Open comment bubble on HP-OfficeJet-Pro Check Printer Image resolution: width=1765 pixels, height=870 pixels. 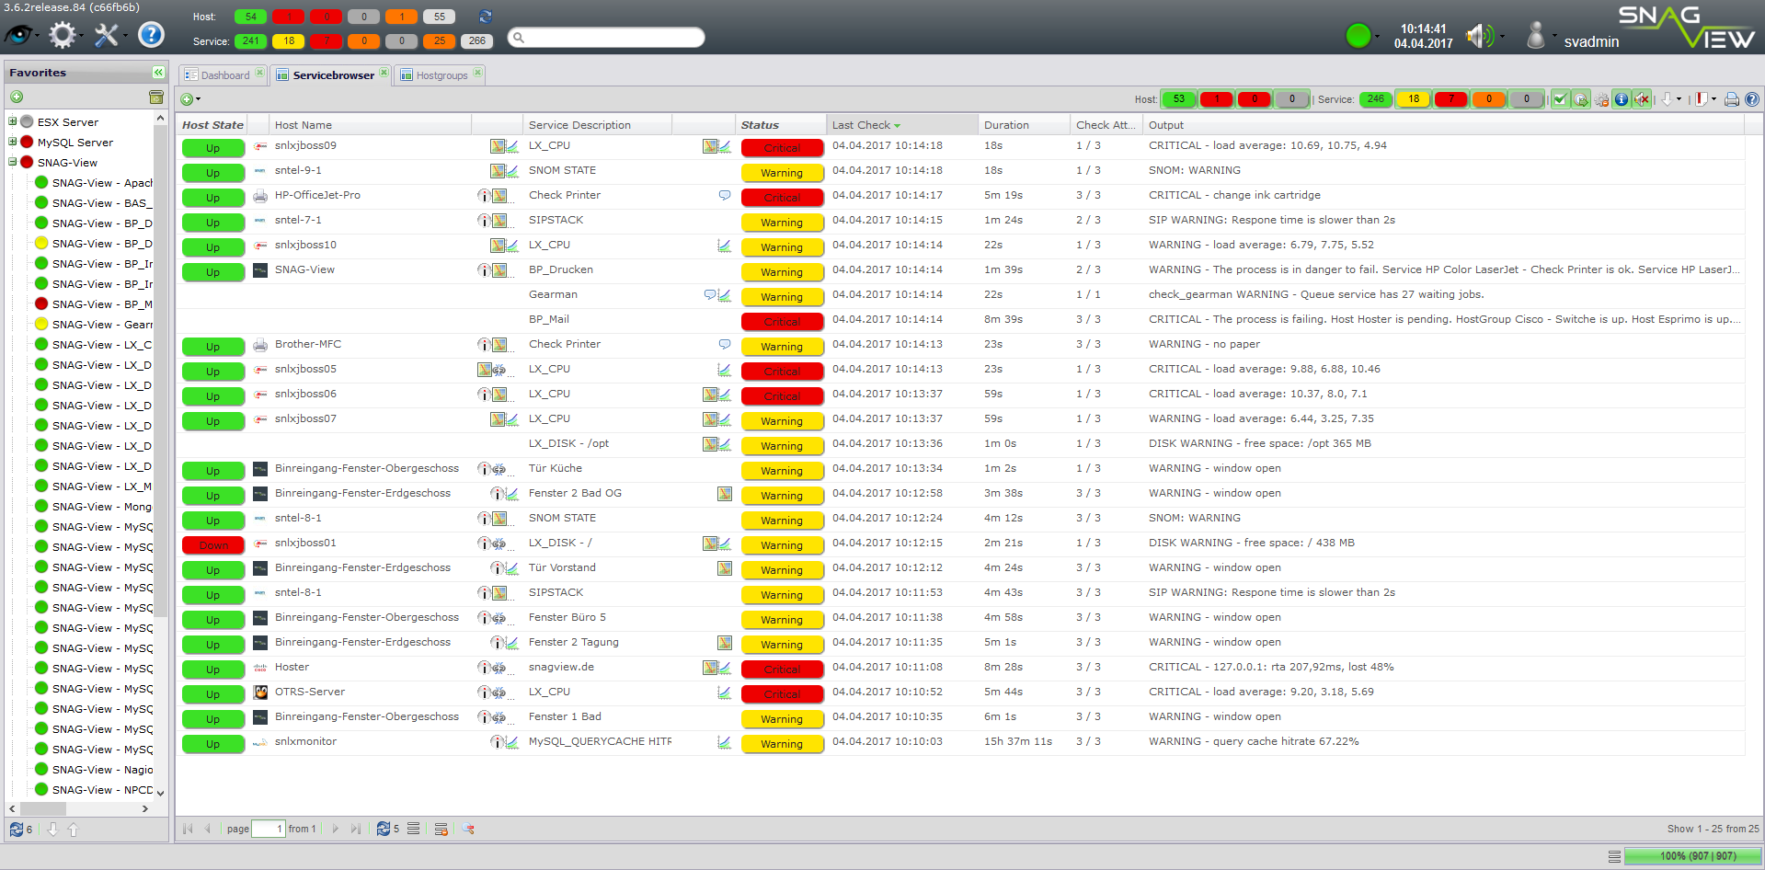click(725, 195)
